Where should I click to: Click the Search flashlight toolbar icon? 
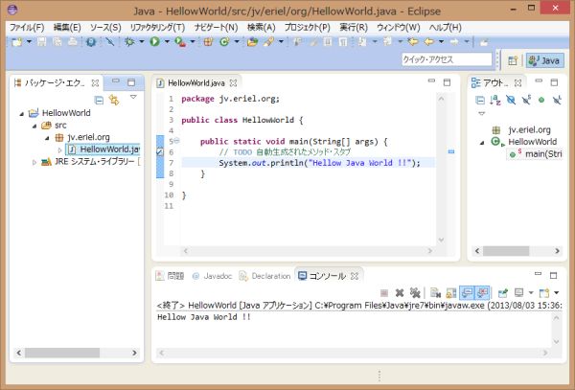268,42
